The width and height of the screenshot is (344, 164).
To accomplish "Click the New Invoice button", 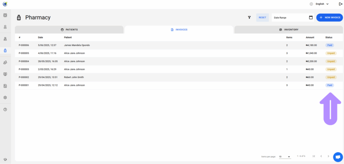I will 329,17.
